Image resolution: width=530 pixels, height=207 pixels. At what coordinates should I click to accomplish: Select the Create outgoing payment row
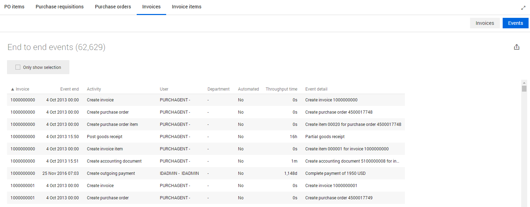click(111, 173)
